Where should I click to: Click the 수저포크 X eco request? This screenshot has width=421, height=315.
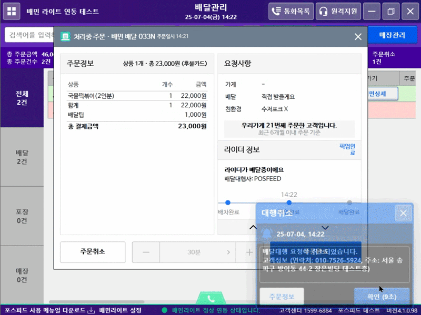275,109
